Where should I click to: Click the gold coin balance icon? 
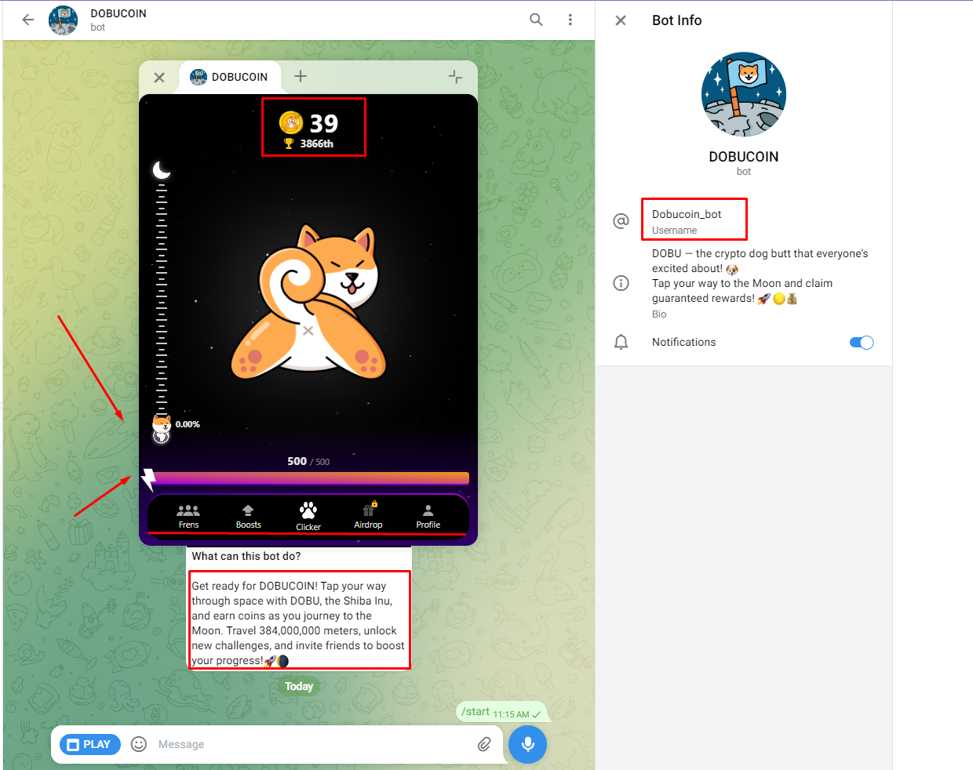pyautogui.click(x=291, y=122)
